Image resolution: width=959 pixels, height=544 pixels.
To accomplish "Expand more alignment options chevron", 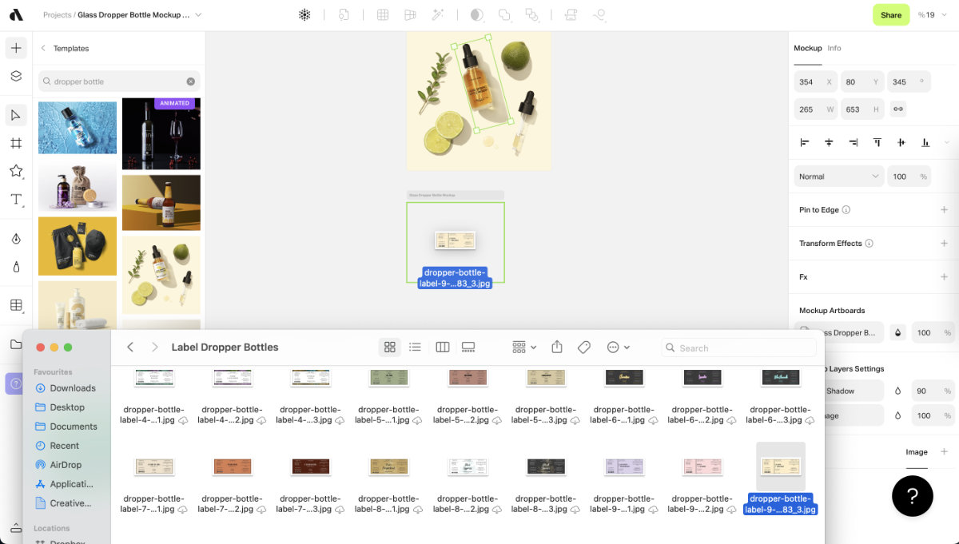I will click(946, 142).
